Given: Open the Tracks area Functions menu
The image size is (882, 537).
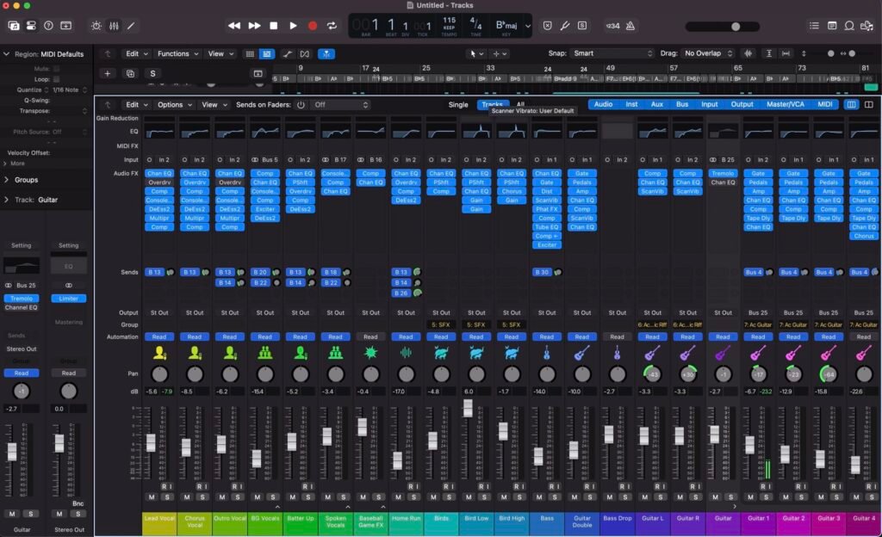Looking at the screenshot, I should [177, 54].
